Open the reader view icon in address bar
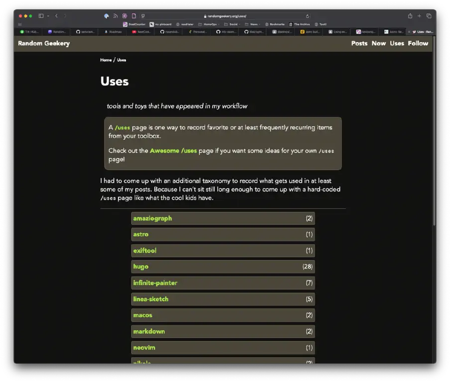 pyautogui.click(x=143, y=16)
